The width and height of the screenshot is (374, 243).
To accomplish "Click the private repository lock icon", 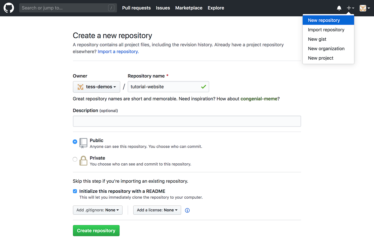I will click(x=83, y=161).
